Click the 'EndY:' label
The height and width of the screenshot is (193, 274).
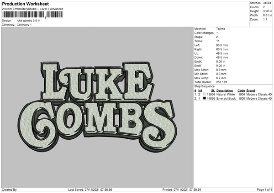click(x=198, y=66)
